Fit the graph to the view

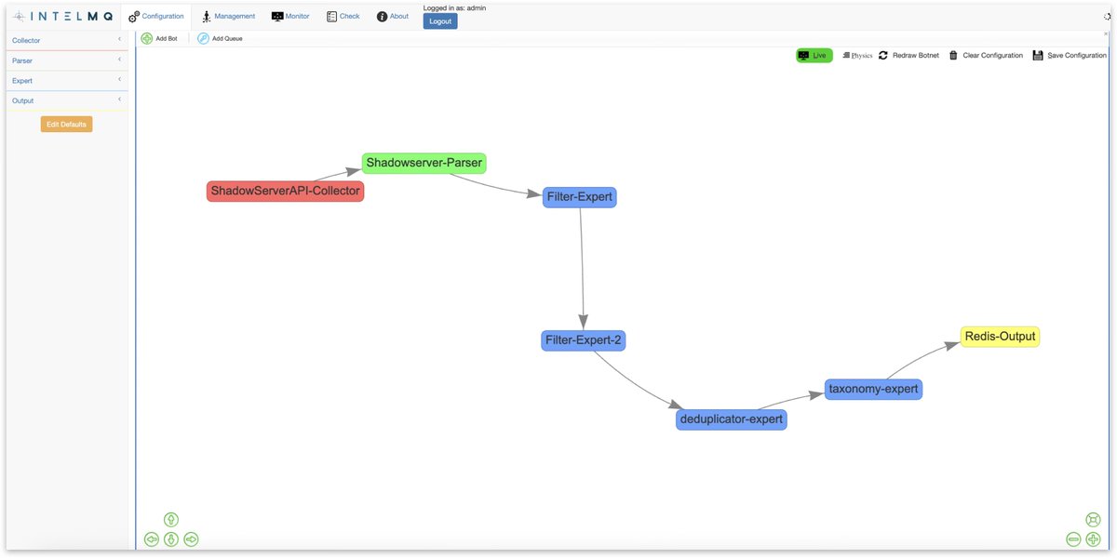coord(1093,520)
